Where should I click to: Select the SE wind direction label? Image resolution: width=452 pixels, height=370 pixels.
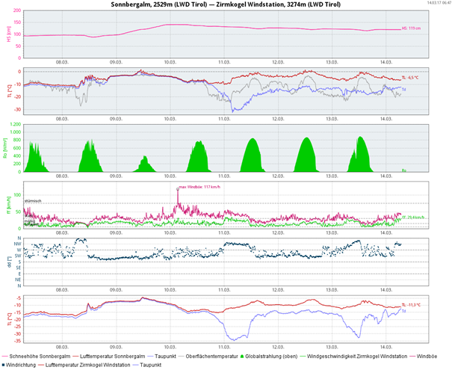click(19, 268)
